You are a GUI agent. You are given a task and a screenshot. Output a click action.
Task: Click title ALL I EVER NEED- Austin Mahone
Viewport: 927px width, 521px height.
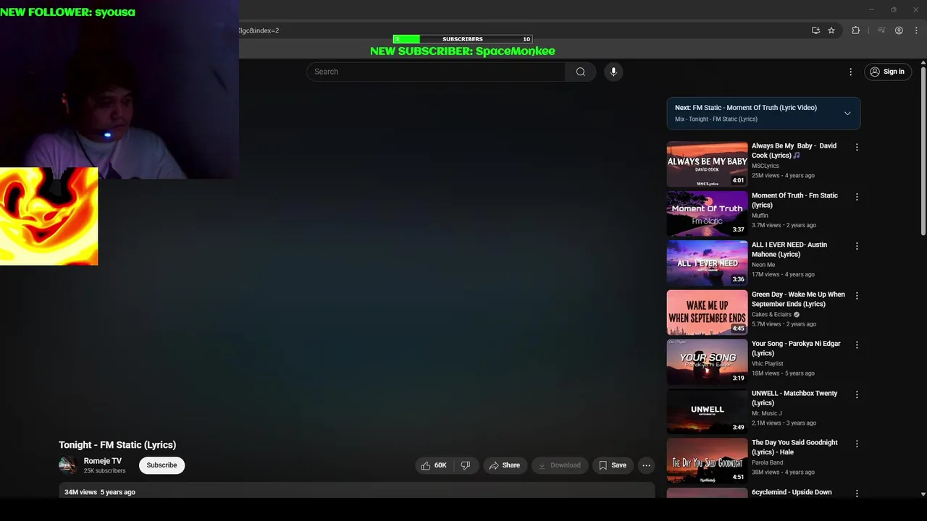789,250
